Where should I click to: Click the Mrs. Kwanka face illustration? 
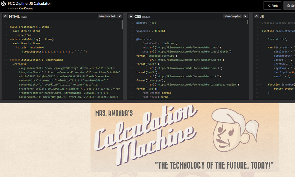tap(235, 130)
